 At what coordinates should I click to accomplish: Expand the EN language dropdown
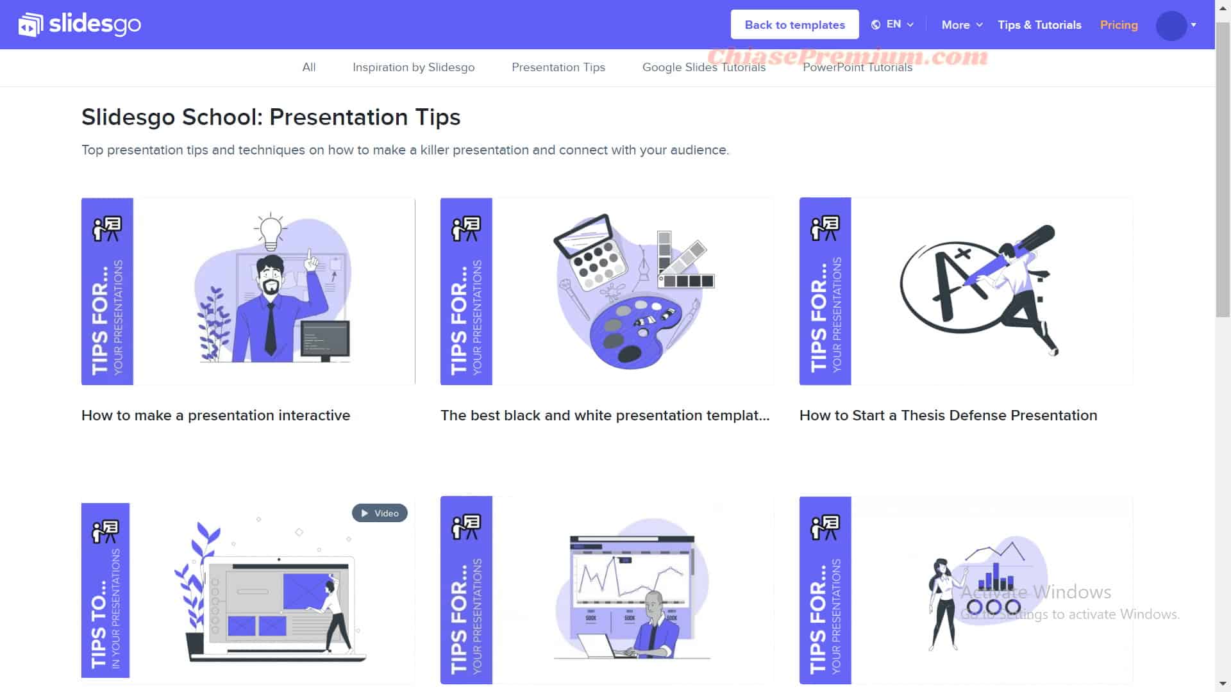tap(893, 24)
